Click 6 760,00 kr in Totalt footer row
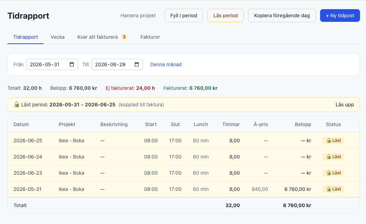 click(x=297, y=205)
